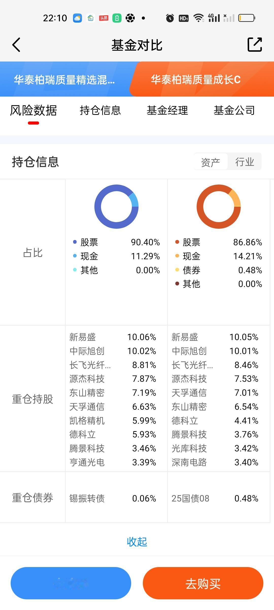274x610 pixels.
Task: Tap the weather app notification icon
Action: click(77, 18)
